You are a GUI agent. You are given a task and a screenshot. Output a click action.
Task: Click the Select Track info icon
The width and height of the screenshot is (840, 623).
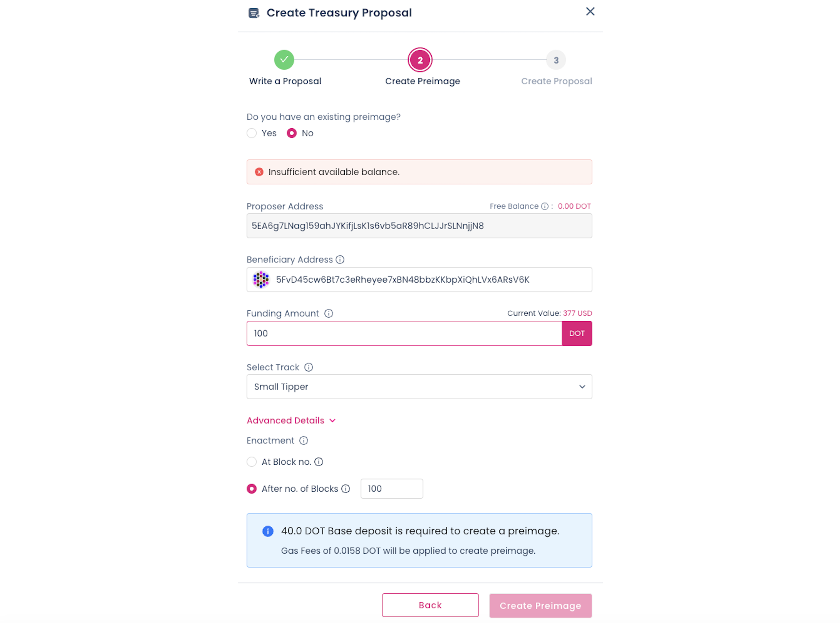pyautogui.click(x=308, y=367)
